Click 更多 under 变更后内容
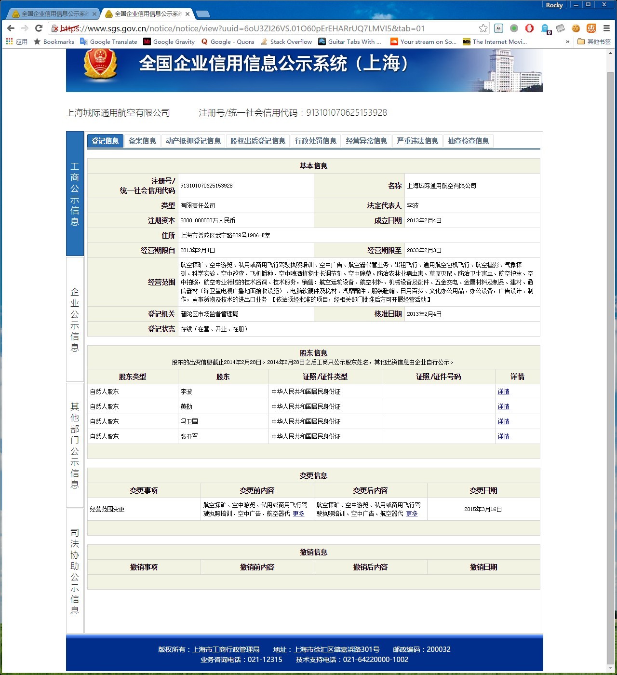Screen dimensions: 617x675 (x=412, y=513)
